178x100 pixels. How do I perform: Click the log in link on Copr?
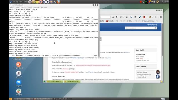149,25
